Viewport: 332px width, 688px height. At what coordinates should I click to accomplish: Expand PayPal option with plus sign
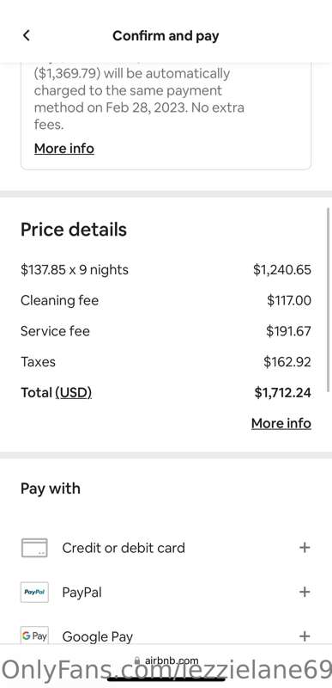pos(304,592)
